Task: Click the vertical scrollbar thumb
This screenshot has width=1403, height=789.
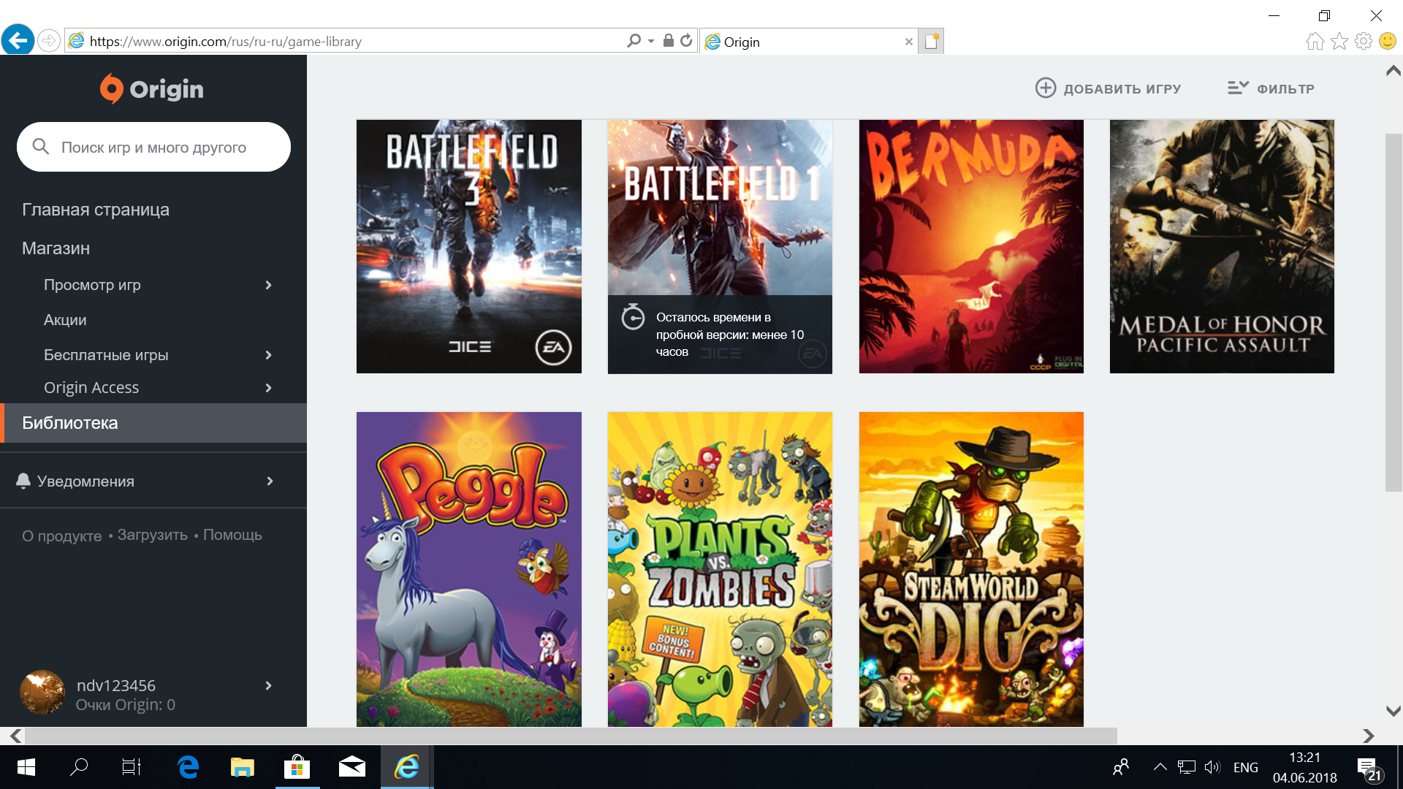Action: 1394,313
